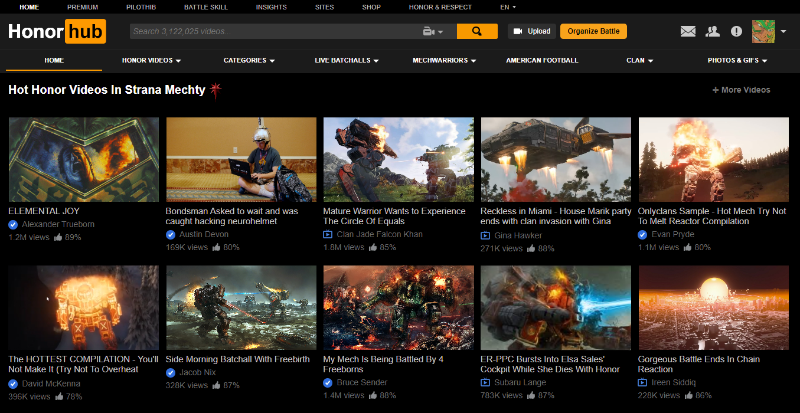Click the user avatar picture

(763, 31)
